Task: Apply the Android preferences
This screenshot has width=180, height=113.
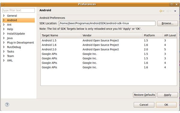Action: point(167,95)
